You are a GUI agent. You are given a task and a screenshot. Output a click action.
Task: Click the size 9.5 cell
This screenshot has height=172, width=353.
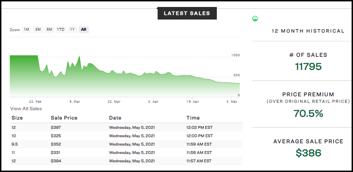pos(14,144)
